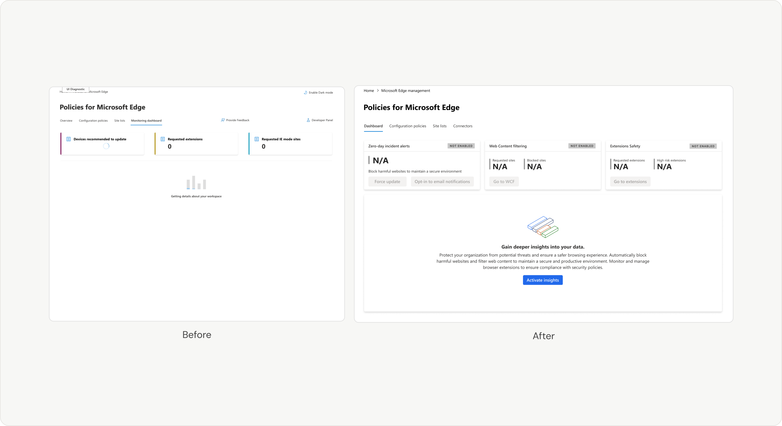Screen dimensions: 782x426
Task: Click Opt-in to email notifications button
Action: point(442,181)
